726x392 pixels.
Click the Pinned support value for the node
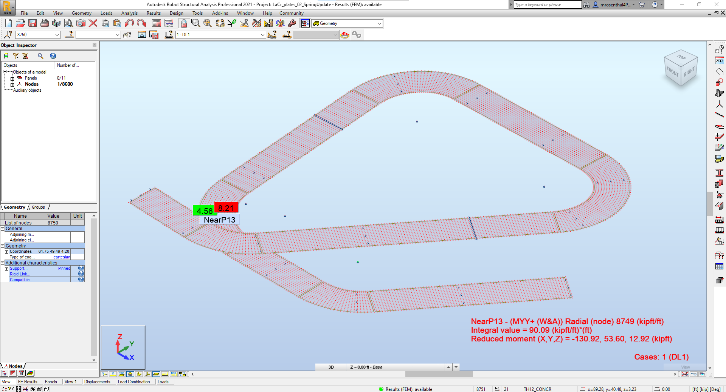click(x=64, y=268)
